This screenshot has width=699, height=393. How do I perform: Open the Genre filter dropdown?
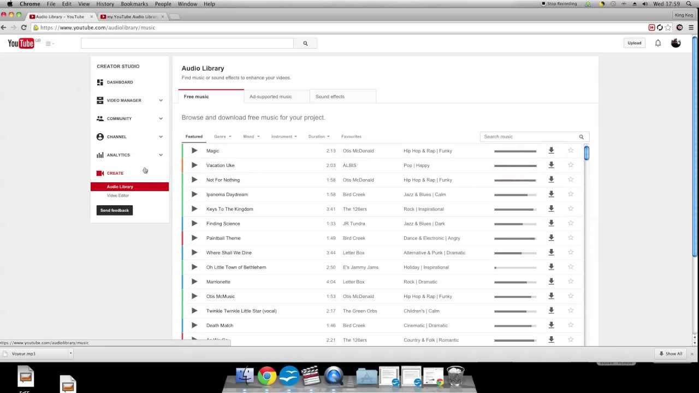(223, 136)
